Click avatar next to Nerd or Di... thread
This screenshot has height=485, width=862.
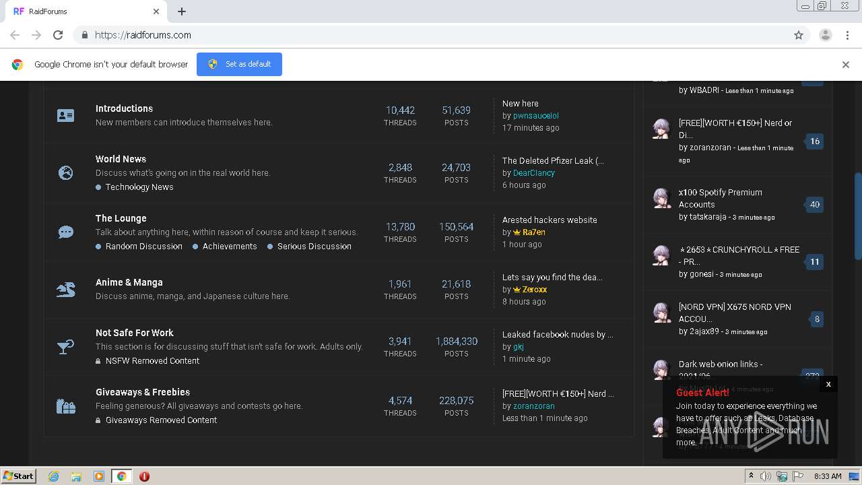coord(662,129)
